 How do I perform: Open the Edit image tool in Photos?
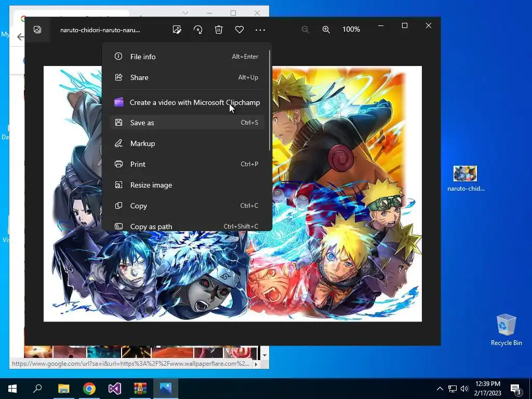pos(177,30)
